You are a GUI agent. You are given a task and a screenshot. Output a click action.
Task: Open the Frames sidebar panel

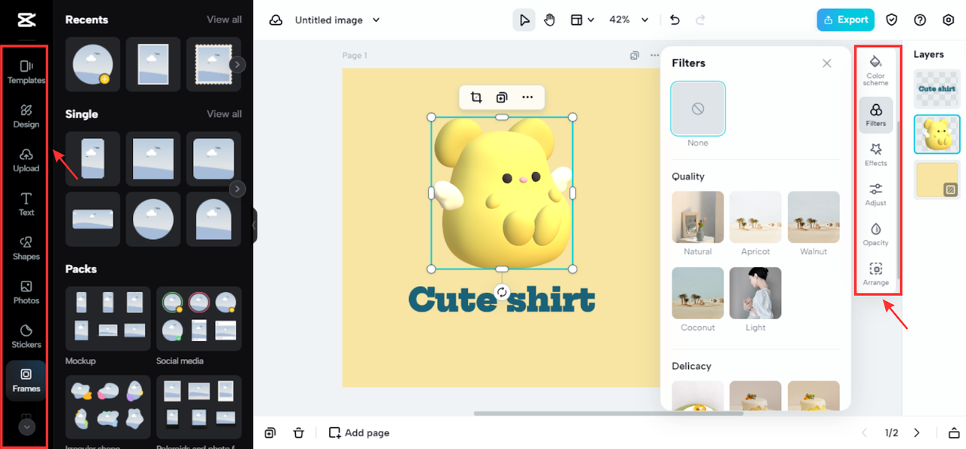point(26,380)
